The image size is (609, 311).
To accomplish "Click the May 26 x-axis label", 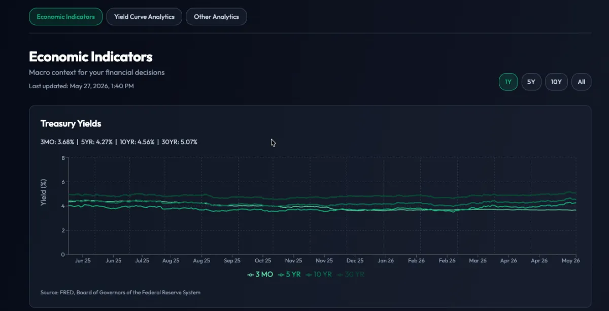I will tap(571, 261).
